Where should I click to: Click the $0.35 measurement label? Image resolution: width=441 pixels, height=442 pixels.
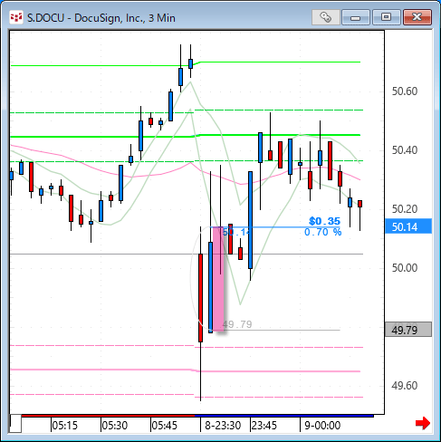pos(325,221)
